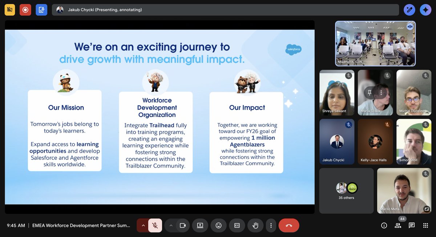The width and height of the screenshot is (436, 237).
Task: Click the 'Our Impact' heading on the slide
Action: (247, 108)
